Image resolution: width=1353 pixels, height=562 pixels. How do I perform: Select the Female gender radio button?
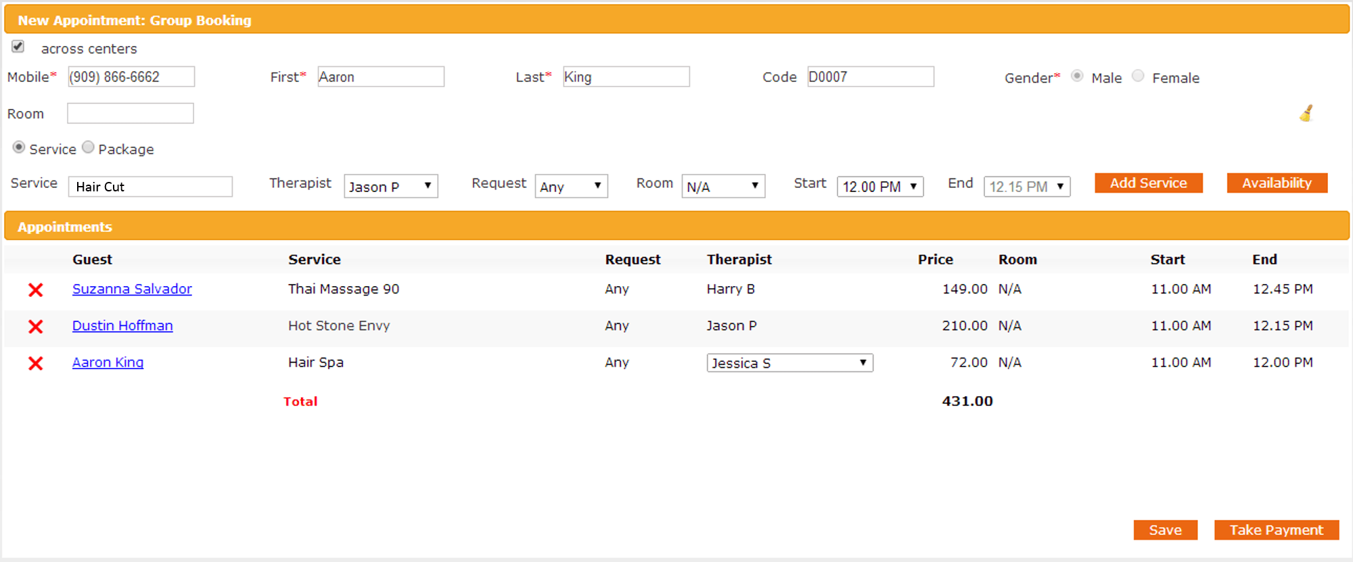coord(1138,76)
